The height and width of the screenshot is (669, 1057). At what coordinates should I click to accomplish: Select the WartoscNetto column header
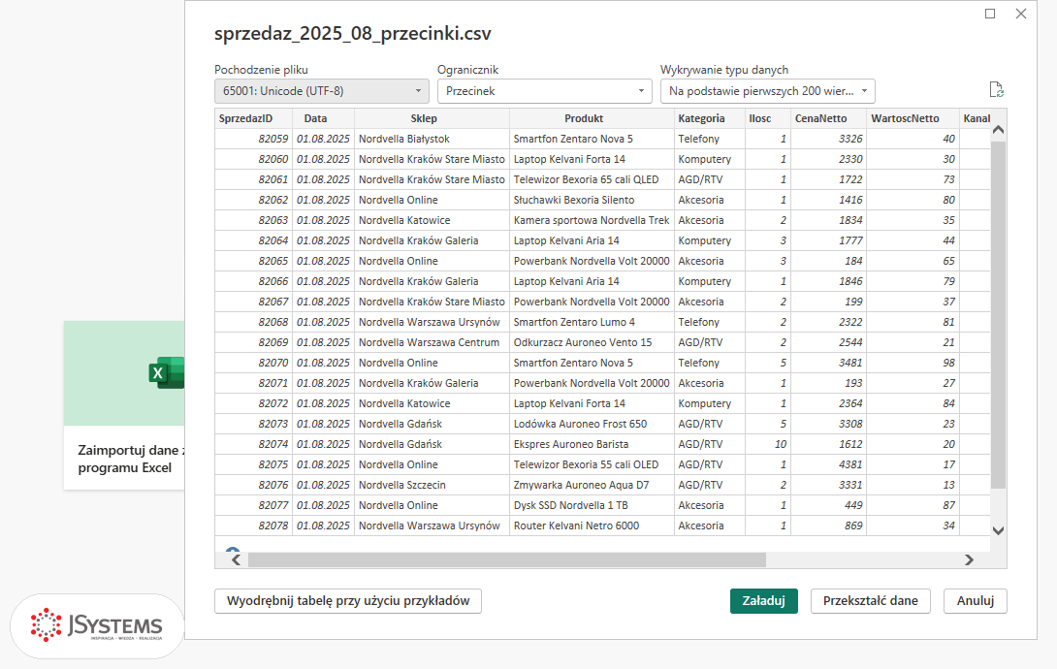(913, 118)
